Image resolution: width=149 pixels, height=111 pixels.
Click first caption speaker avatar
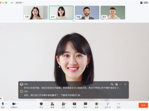click(x=22, y=84)
